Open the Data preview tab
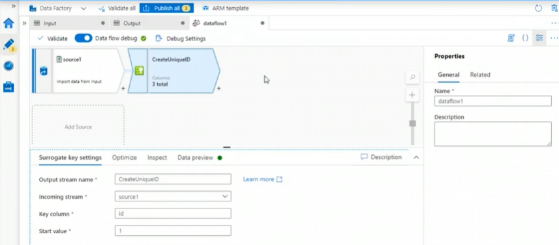 196,158
